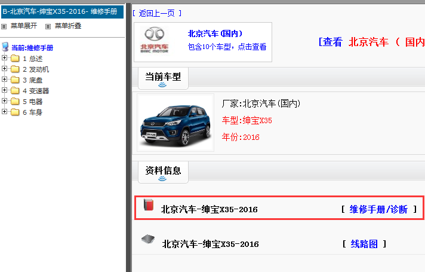Image resolution: width=425 pixels, height=272 pixels.
Task: Click the 菜单展开 link
Action: (x=24, y=26)
